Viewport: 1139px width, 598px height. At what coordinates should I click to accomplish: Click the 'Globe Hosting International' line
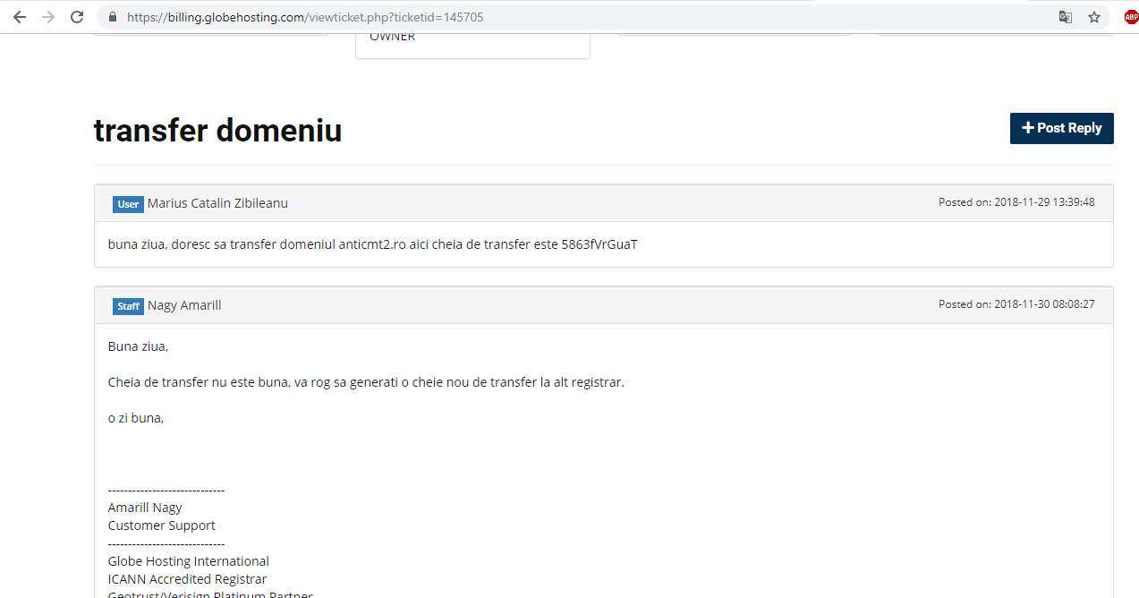tap(189, 561)
